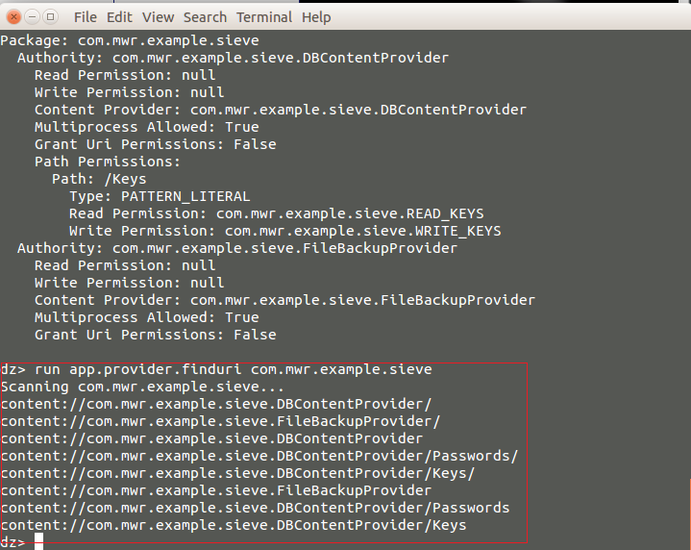Minimize the terminal window
Screen dimensions: 691x550
tap(32, 17)
